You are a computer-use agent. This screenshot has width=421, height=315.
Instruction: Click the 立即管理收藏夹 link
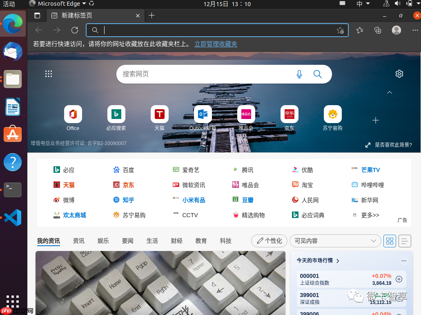point(216,44)
